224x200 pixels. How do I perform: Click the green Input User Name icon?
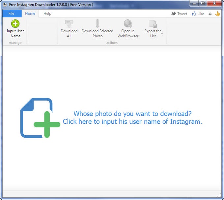[x=15, y=24]
